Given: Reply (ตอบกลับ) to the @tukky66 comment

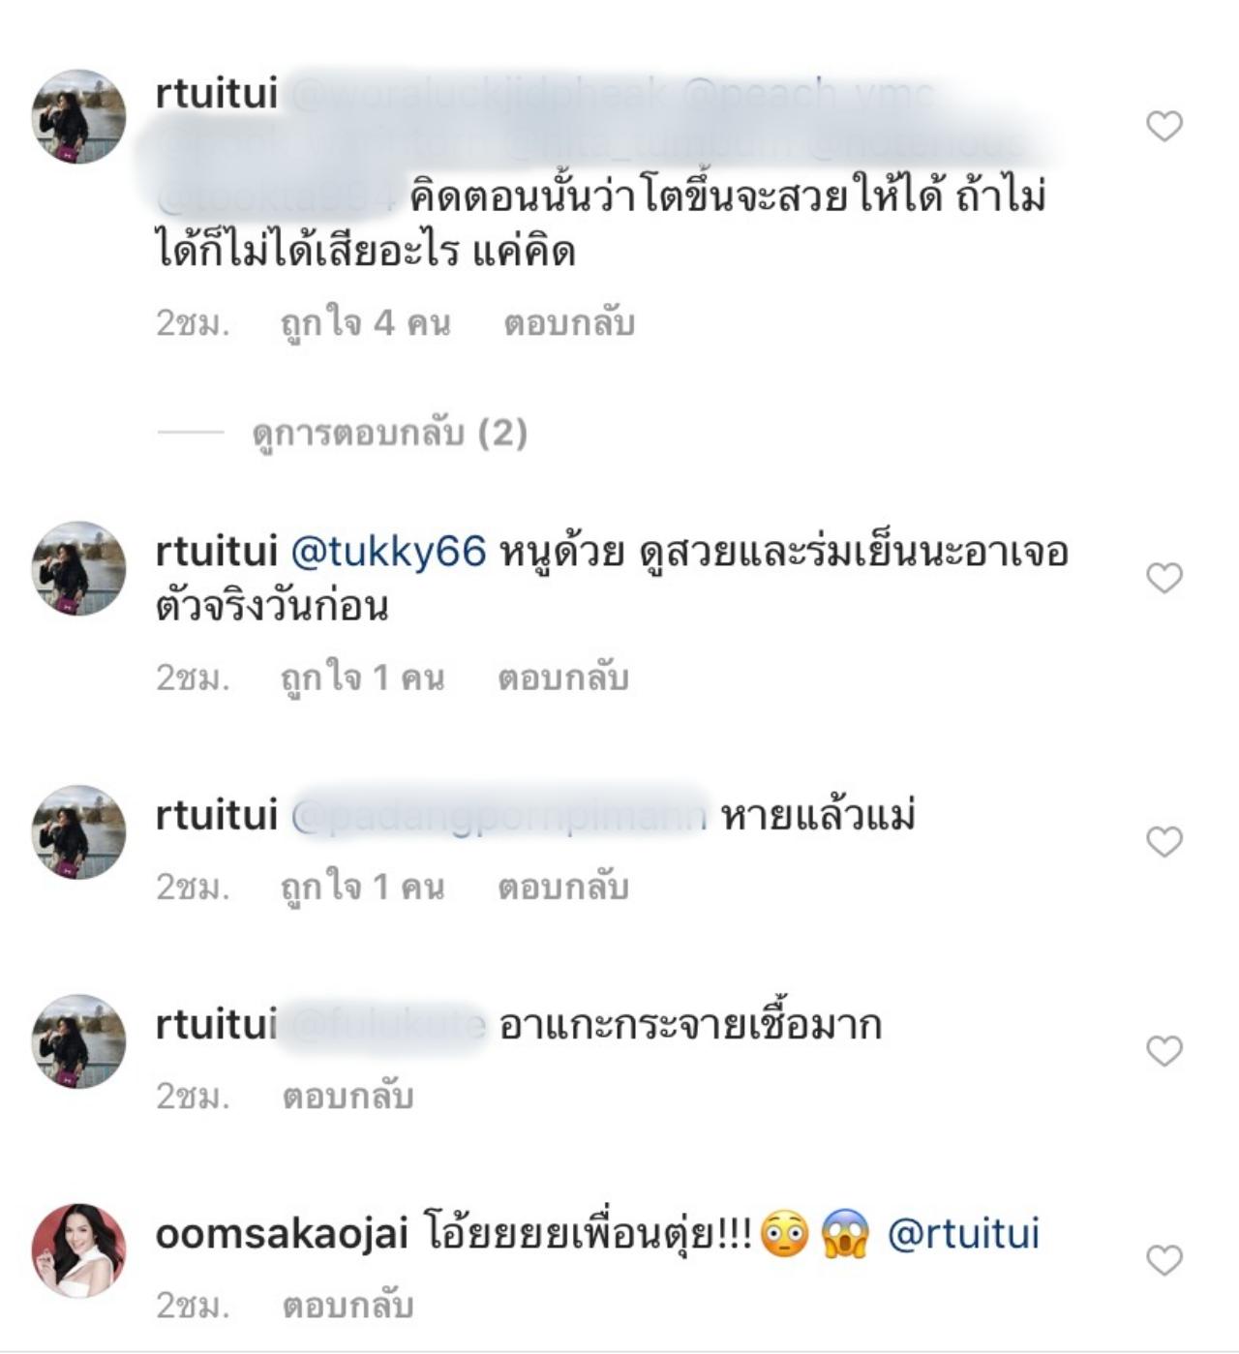Looking at the screenshot, I should tap(563, 677).
